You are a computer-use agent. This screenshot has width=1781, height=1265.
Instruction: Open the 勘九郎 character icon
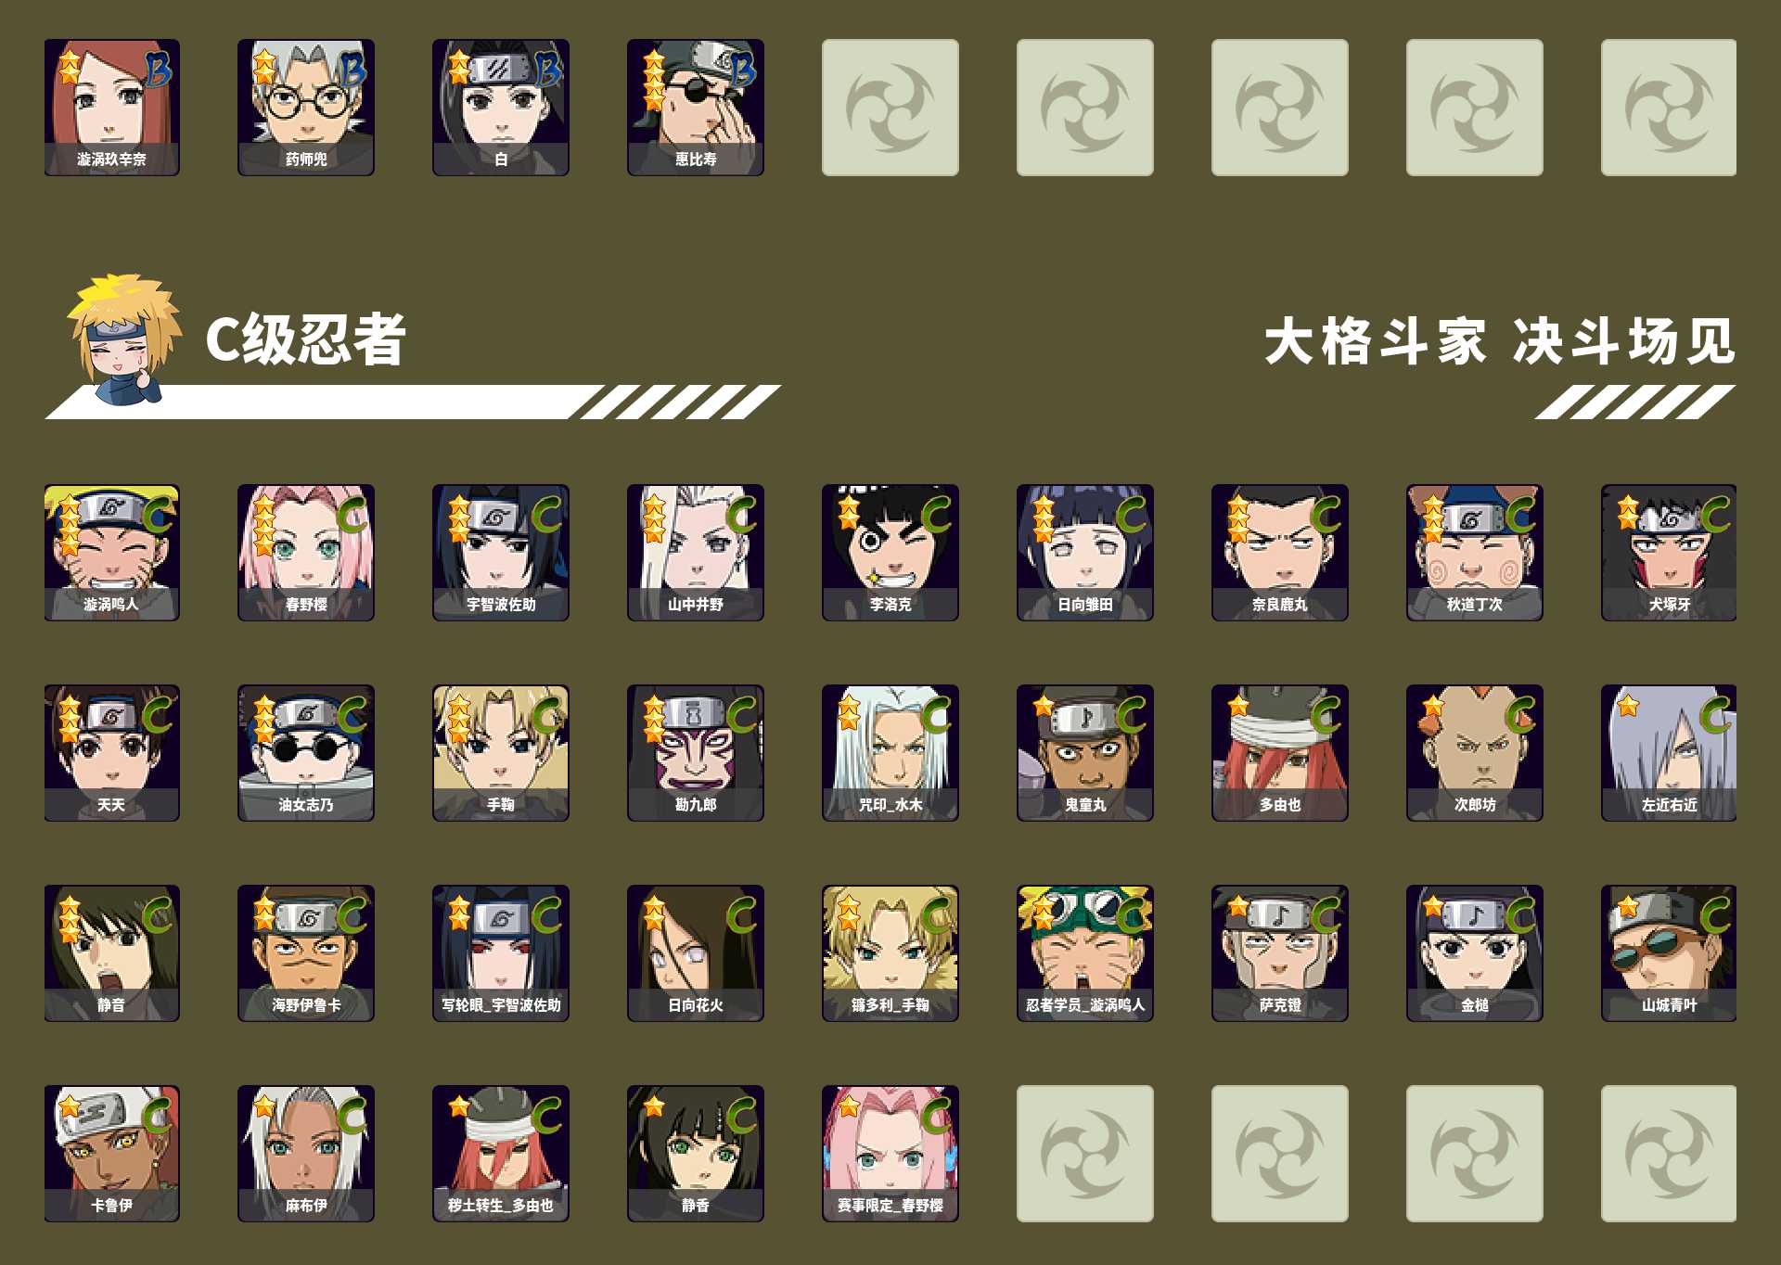coord(696,753)
